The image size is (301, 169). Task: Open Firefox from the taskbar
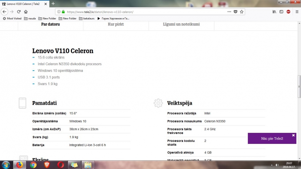pyautogui.click(x=19, y=165)
